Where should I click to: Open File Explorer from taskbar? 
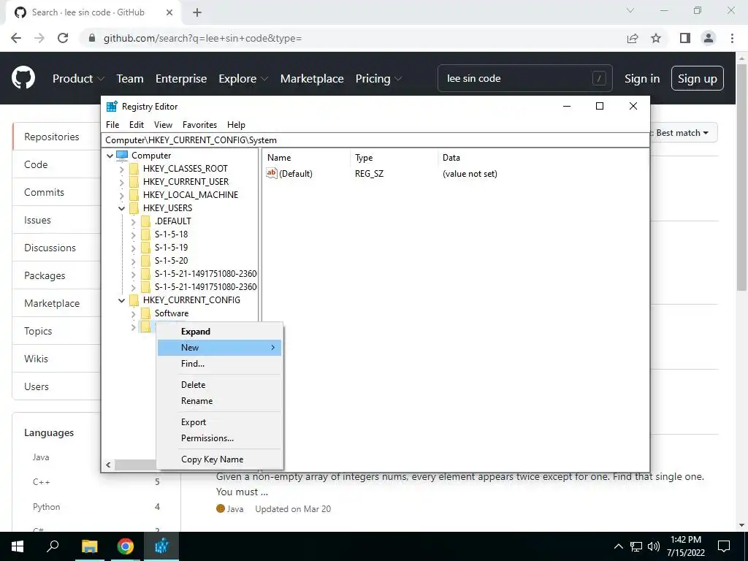click(89, 546)
